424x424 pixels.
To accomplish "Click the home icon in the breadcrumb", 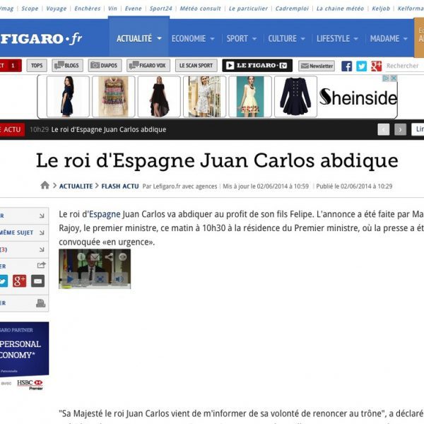I will coord(45,185).
